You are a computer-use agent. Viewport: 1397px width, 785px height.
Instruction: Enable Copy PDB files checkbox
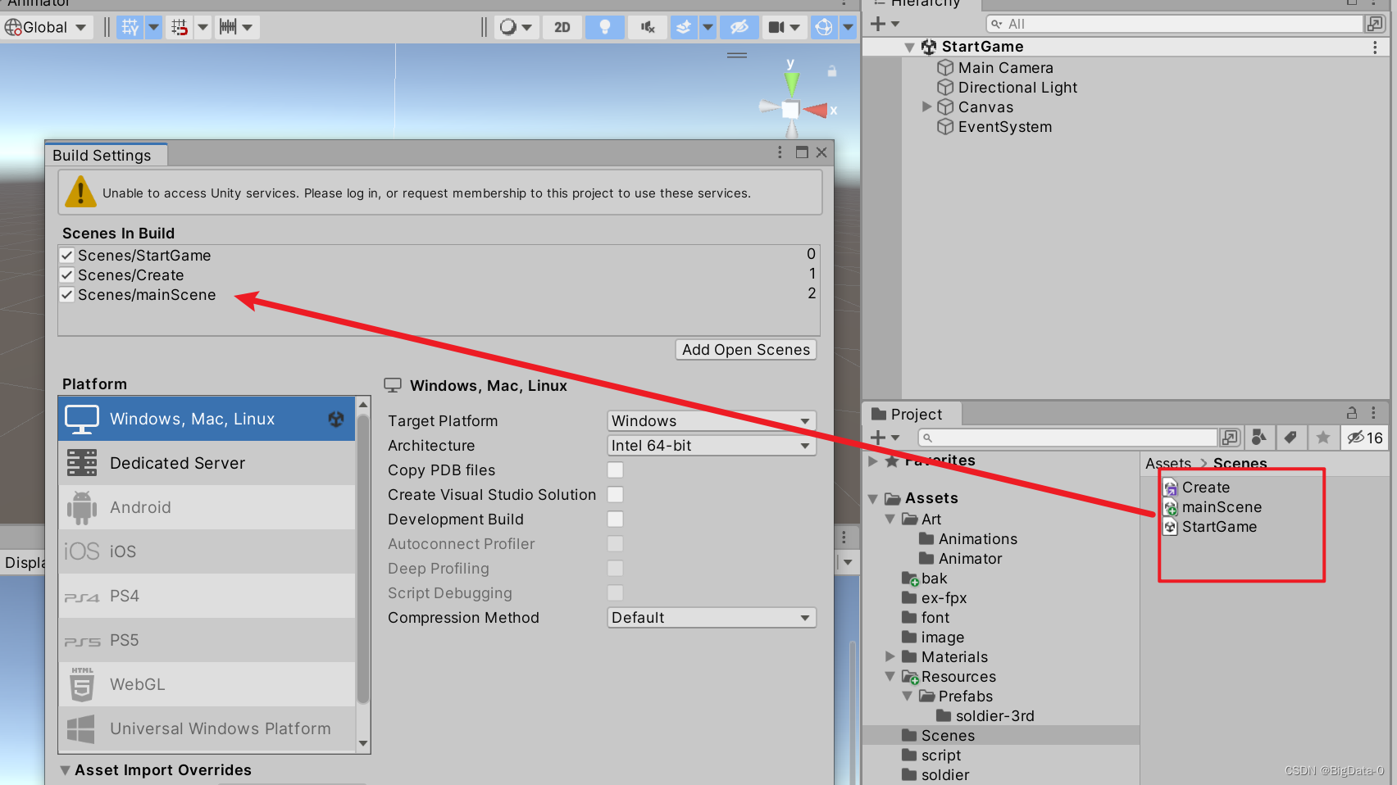point(616,470)
